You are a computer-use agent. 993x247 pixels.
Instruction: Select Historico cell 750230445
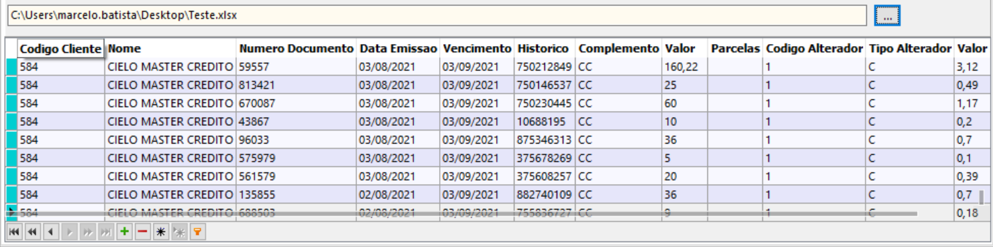(545, 104)
